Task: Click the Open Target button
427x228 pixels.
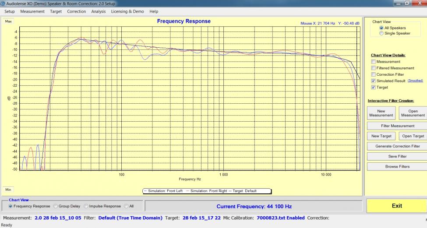Action: (x=413, y=136)
